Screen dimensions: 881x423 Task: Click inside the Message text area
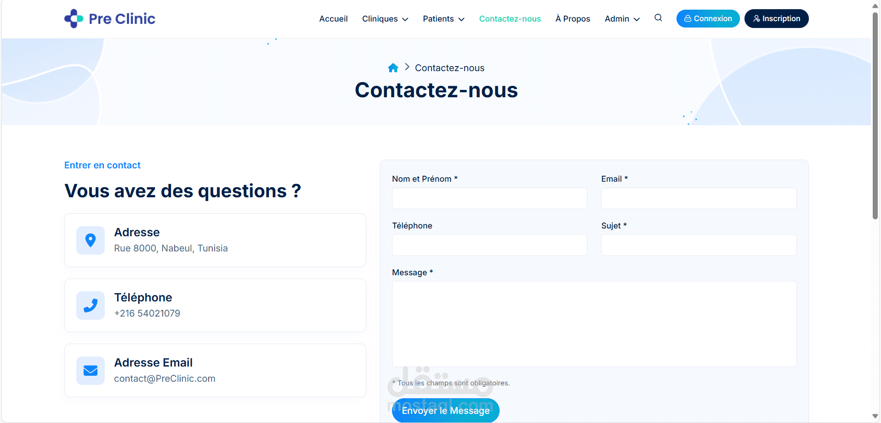click(x=594, y=324)
